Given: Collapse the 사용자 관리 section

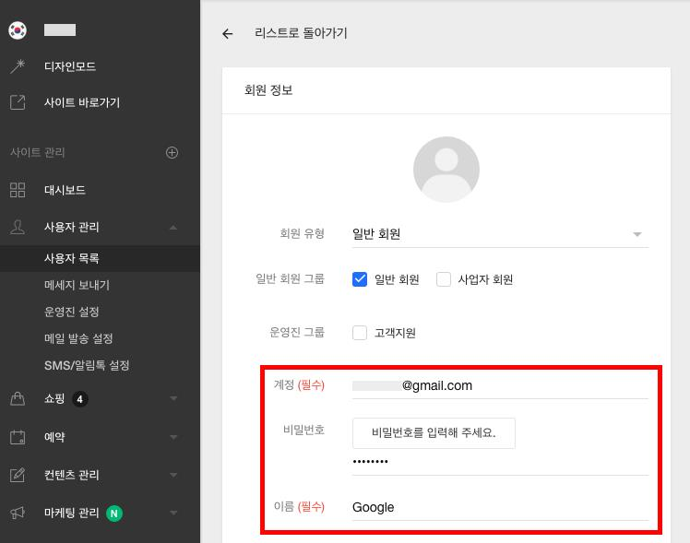Looking at the screenshot, I should [173, 227].
